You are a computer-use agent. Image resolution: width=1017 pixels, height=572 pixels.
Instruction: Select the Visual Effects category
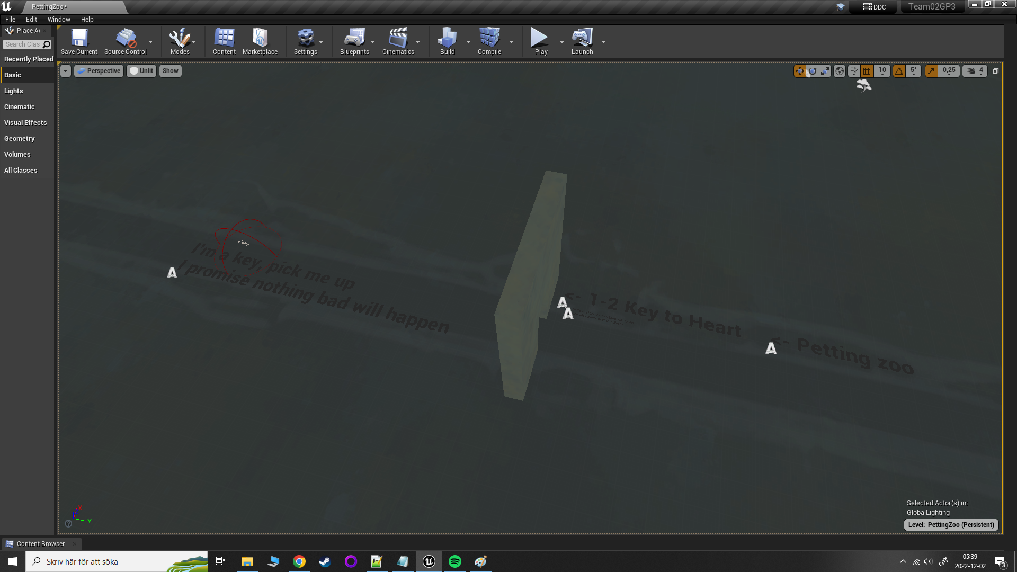point(28,123)
